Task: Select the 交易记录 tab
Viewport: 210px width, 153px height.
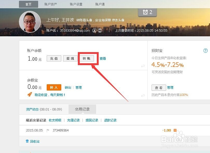Action: (82, 109)
